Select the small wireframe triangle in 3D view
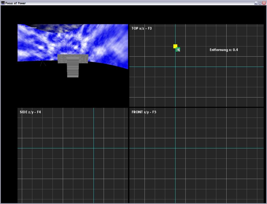The image size is (267, 204). 43,63
